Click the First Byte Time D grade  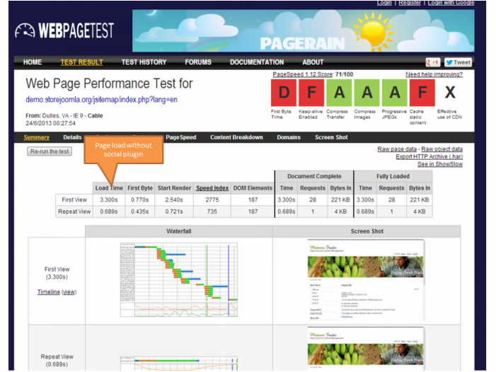click(284, 92)
